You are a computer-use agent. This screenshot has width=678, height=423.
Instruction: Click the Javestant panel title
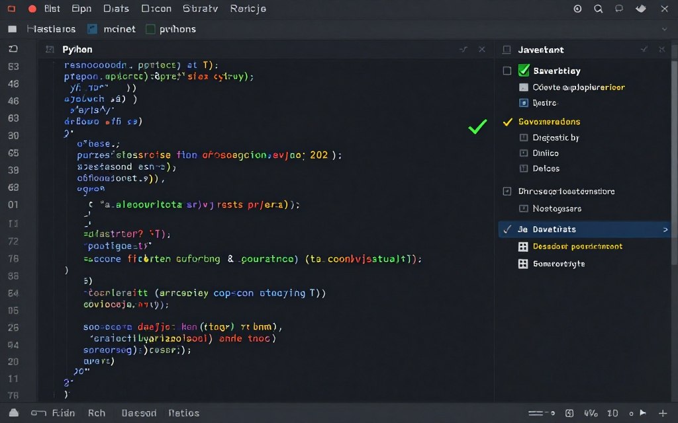pos(541,50)
